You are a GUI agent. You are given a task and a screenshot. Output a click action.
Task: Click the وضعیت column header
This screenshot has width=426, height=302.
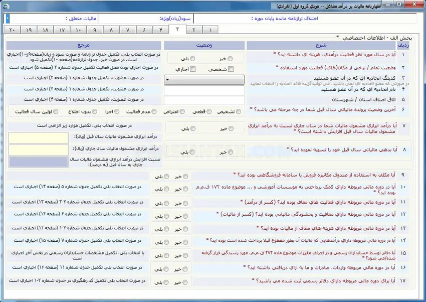click(x=204, y=45)
